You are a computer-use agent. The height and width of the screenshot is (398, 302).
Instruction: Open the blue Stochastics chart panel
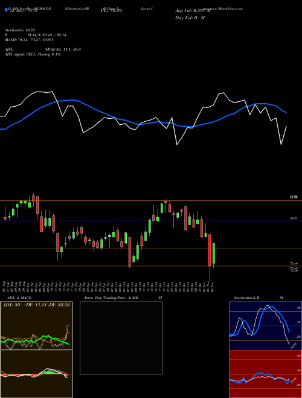tap(265, 326)
